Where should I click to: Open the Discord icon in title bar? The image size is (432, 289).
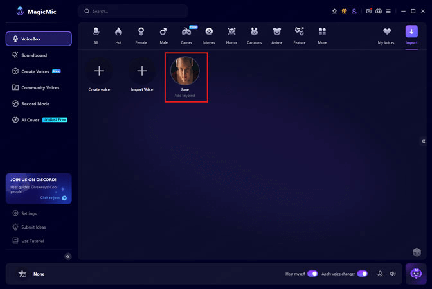click(379, 12)
